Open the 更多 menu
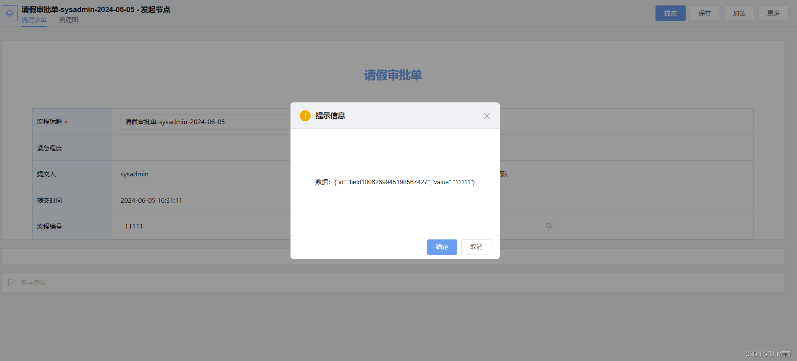The height and width of the screenshot is (361, 797). pos(774,13)
